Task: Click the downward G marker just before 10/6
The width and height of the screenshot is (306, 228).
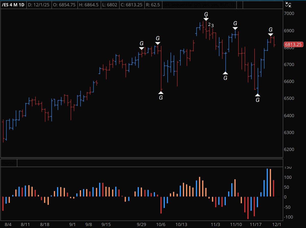Action: (158, 40)
